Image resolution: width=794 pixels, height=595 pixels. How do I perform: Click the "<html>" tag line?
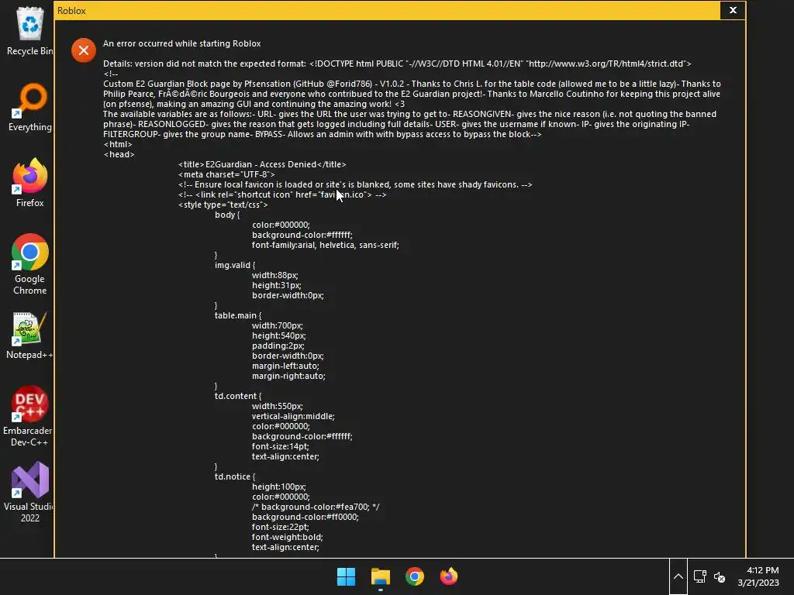click(118, 144)
